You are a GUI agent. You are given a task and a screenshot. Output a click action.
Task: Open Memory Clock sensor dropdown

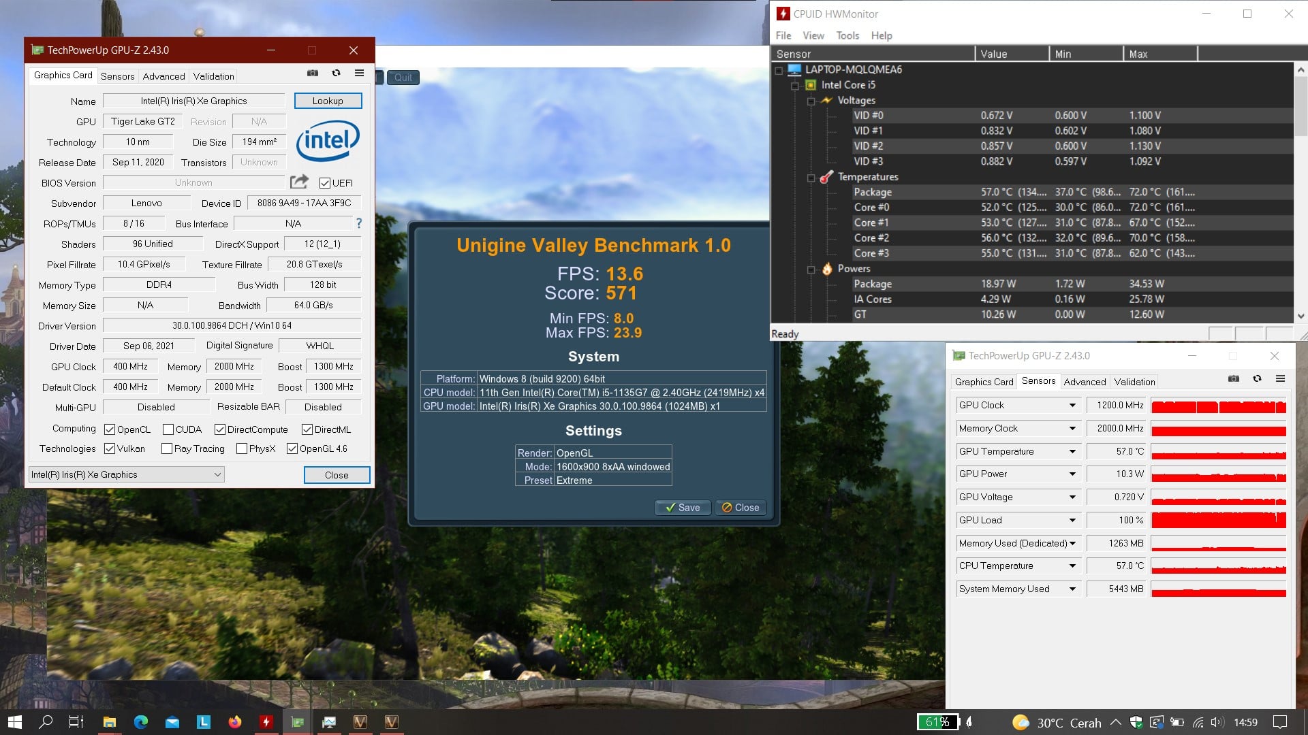(1072, 428)
